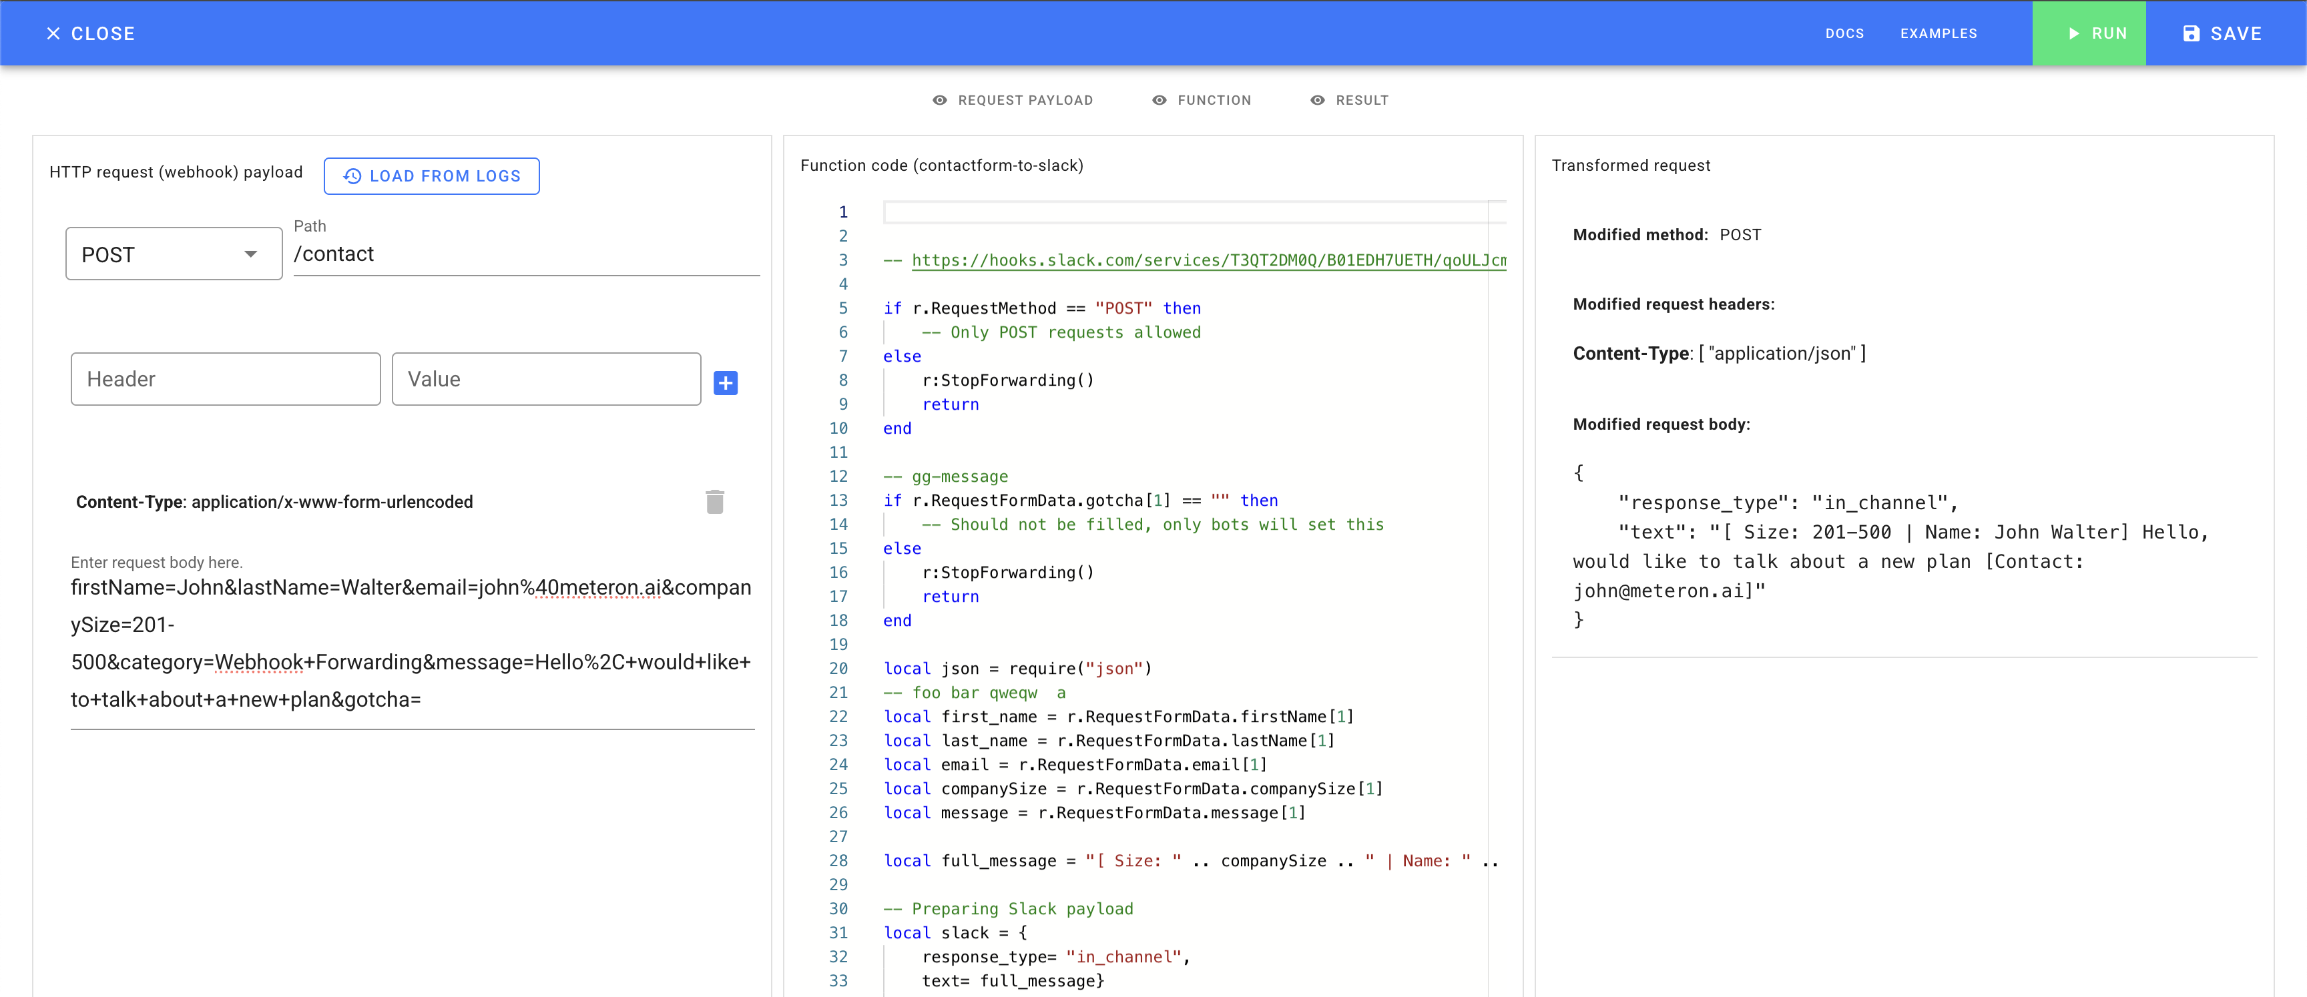This screenshot has width=2307, height=997.
Task: Show the Result panel
Action: tap(1350, 100)
